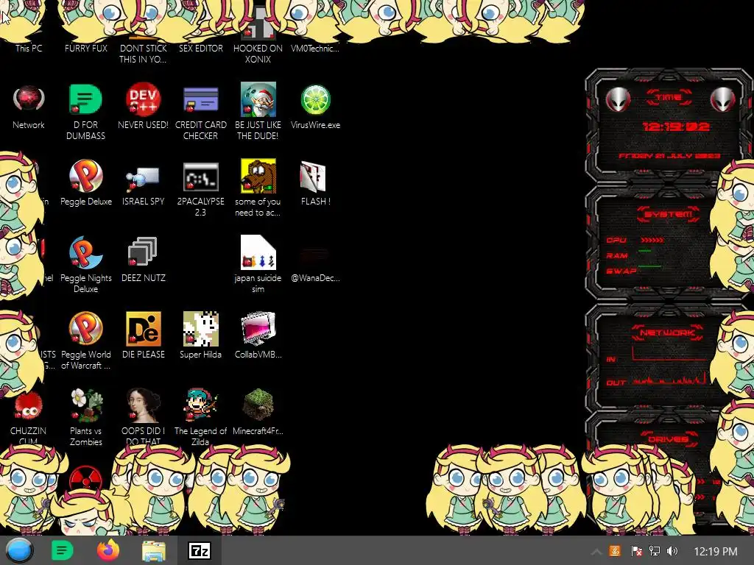Click the SWAP usage bar
The image size is (754, 565).
coord(649,266)
